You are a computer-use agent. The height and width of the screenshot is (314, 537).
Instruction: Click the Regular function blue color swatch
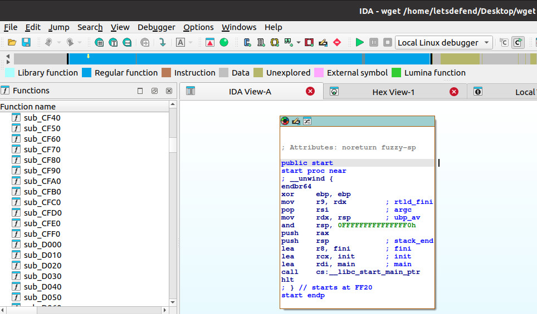click(86, 73)
